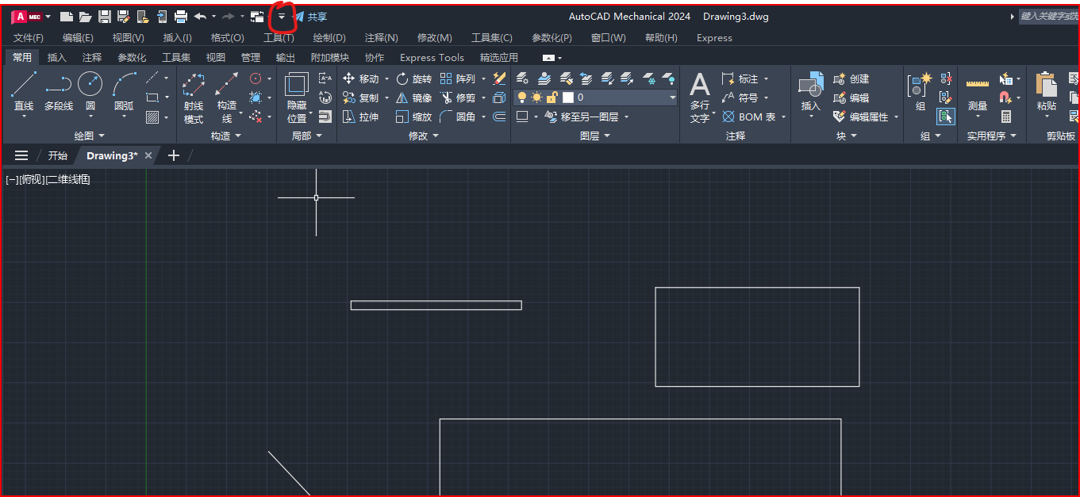Select the 缩放 scale tool
The height and width of the screenshot is (497, 1080).
[413, 117]
